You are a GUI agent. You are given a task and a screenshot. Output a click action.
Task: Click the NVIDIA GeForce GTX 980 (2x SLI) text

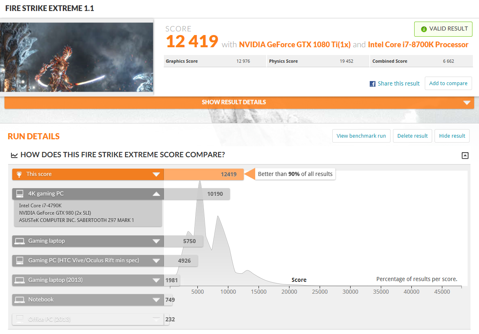tap(55, 213)
